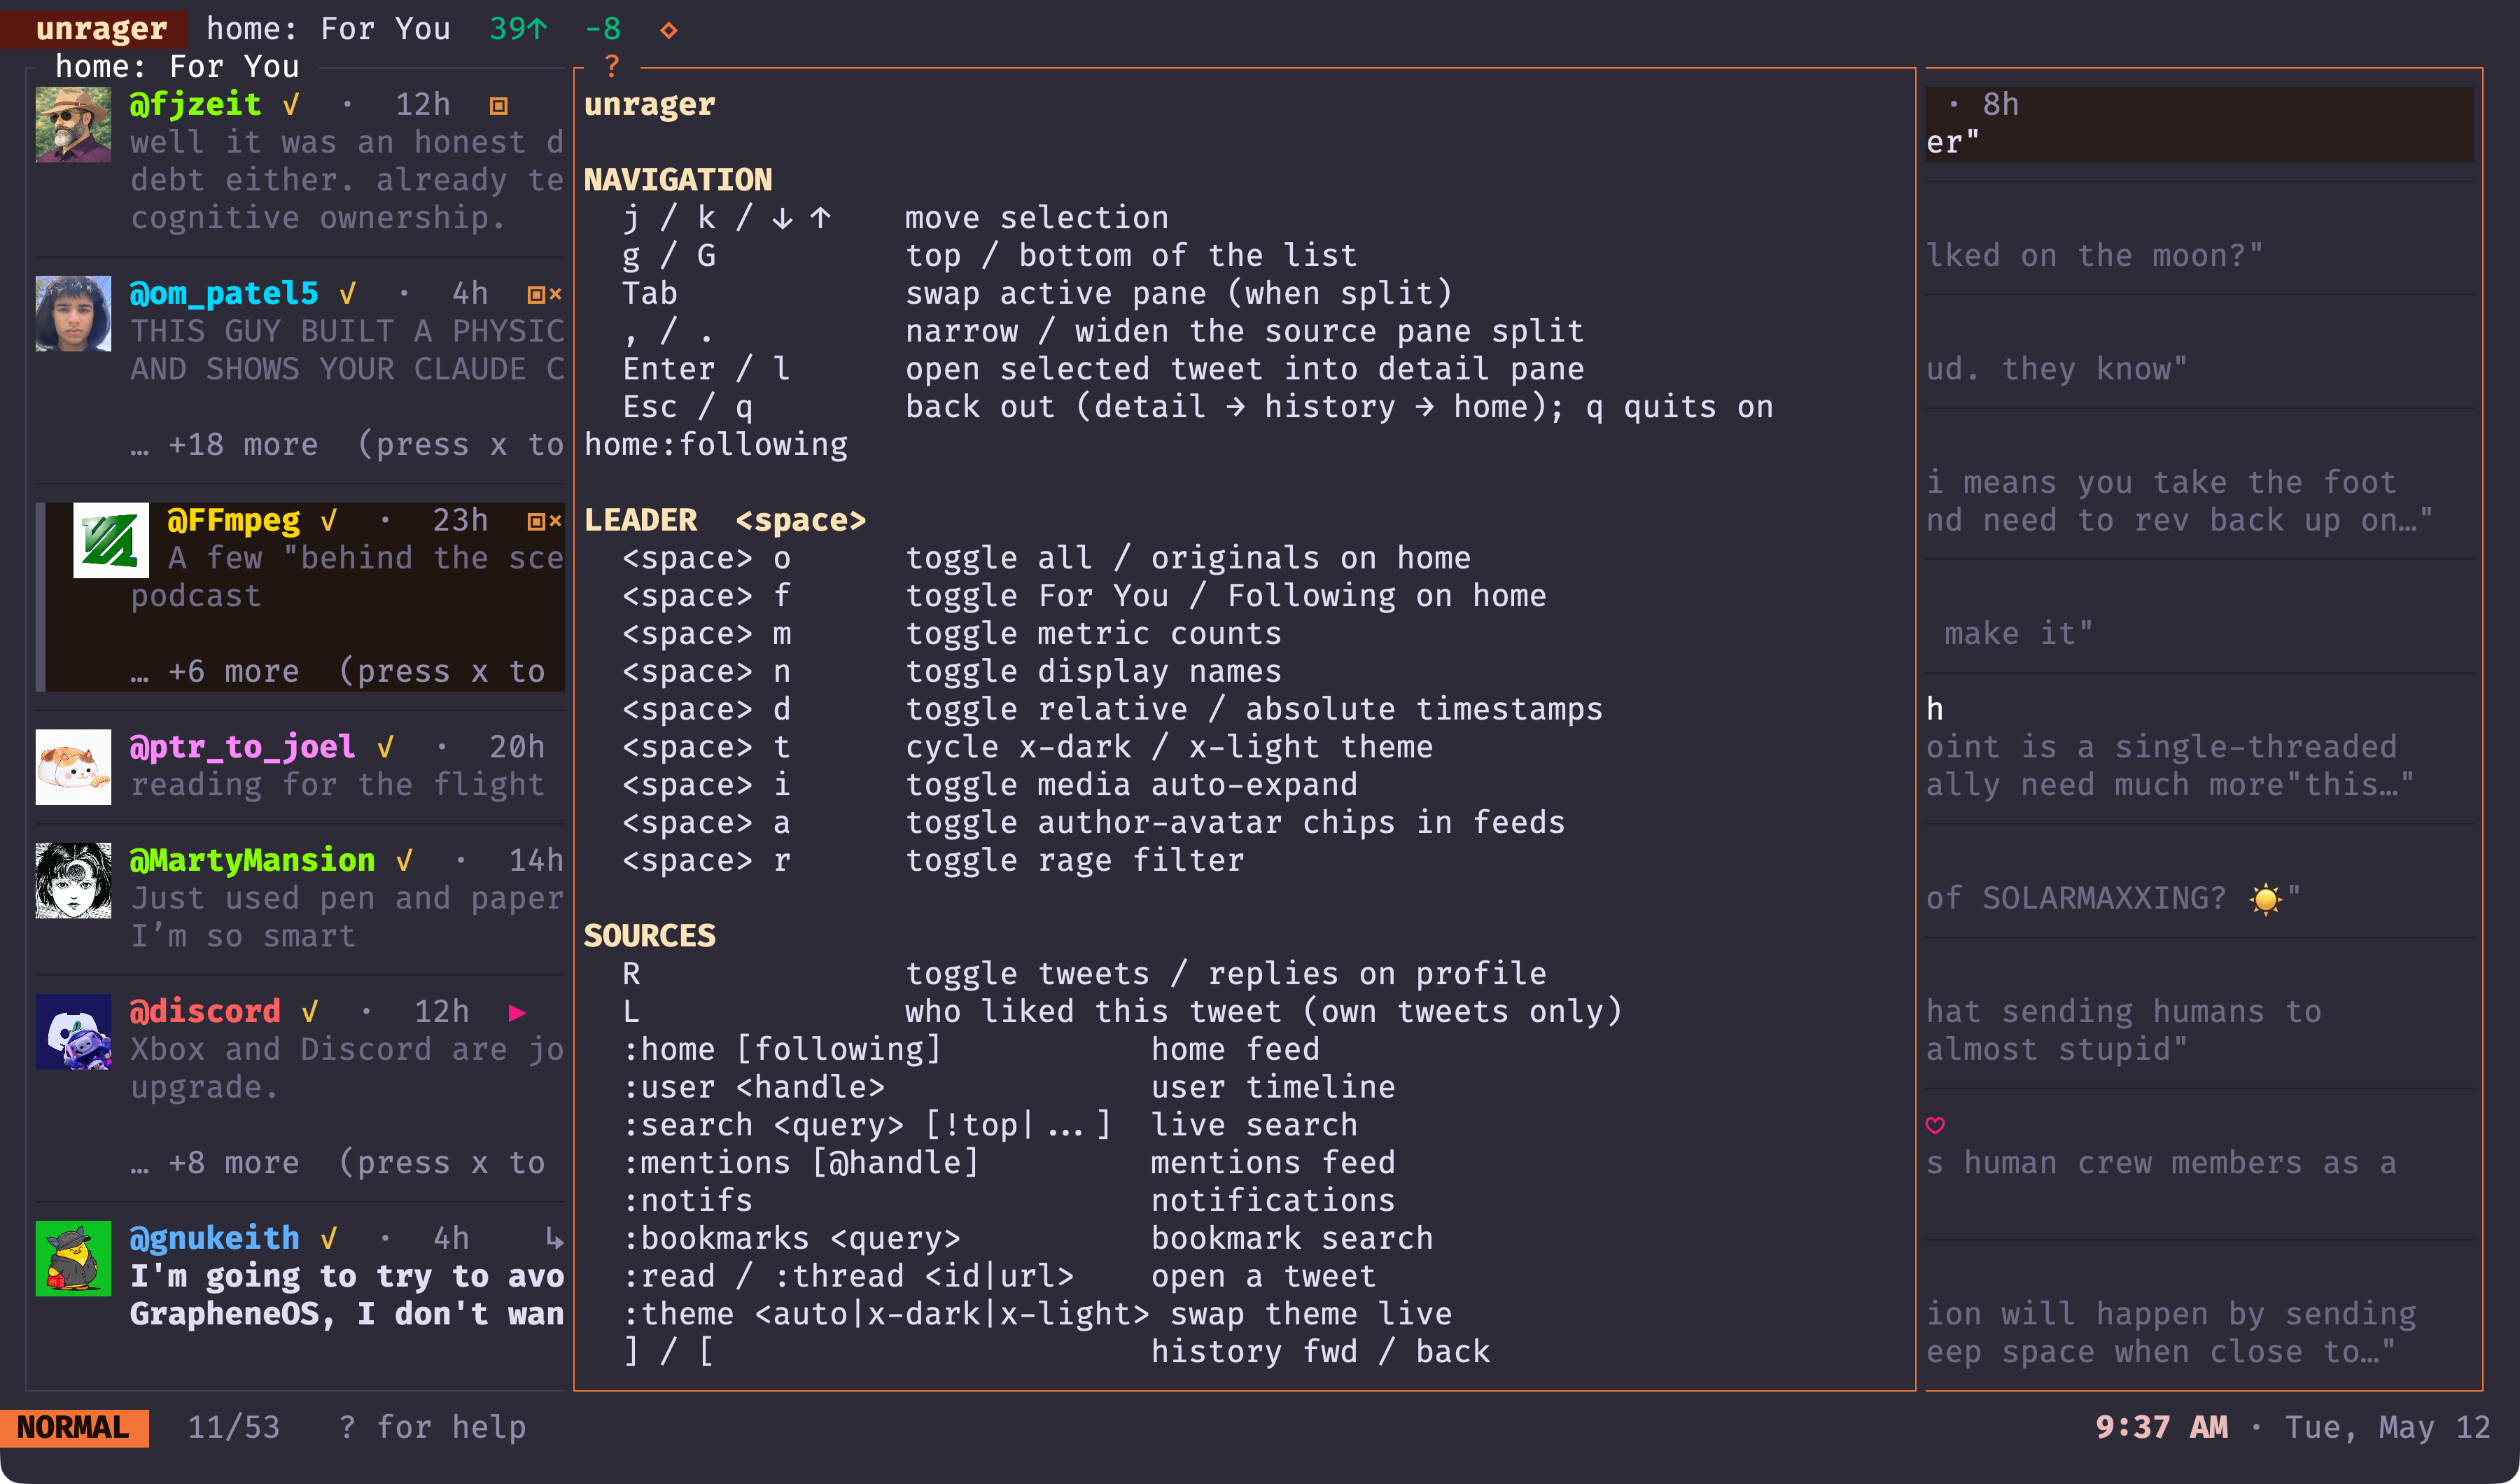The width and height of the screenshot is (2520, 1484).
Task: Select 'toggle media auto-expand' entry
Action: 990,785
